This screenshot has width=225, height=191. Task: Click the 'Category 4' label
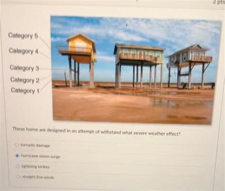pos(24,51)
